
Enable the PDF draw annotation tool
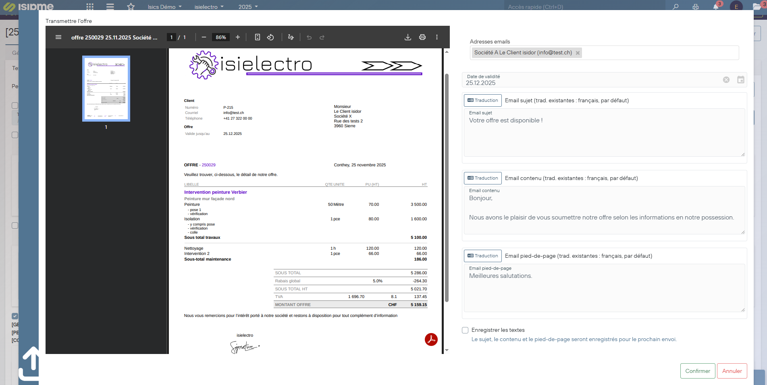291,37
